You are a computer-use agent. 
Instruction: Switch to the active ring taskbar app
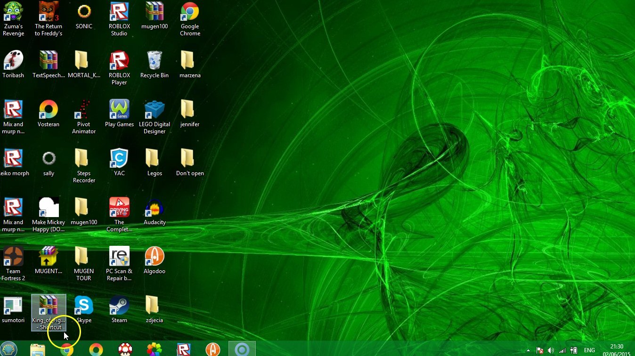[x=242, y=349]
